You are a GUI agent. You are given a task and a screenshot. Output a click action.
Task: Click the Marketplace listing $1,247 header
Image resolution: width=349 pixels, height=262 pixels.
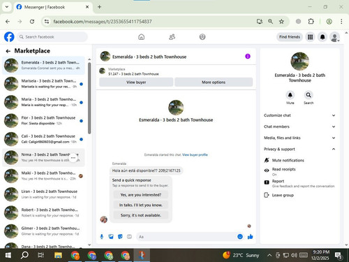point(133,71)
